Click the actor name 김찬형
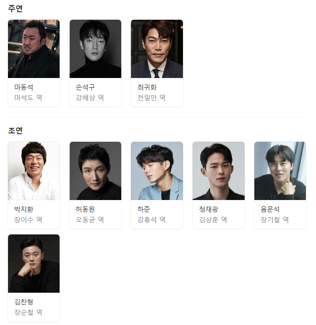This screenshot has height=325, width=316. point(24,302)
